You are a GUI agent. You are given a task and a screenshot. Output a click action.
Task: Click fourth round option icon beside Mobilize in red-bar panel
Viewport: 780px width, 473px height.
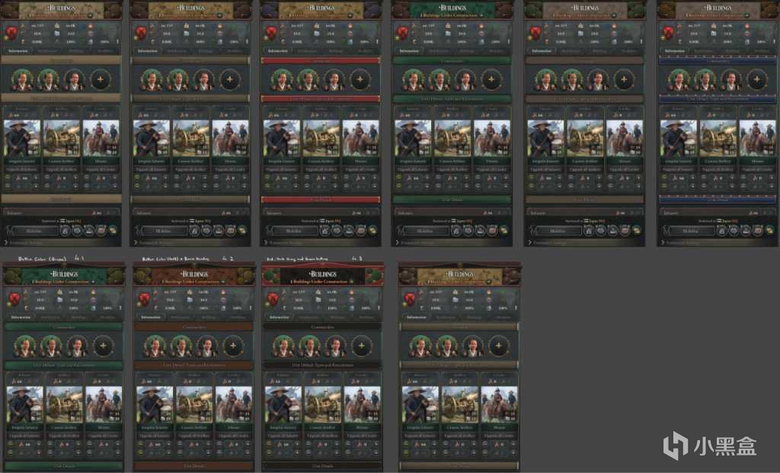tap(360, 230)
